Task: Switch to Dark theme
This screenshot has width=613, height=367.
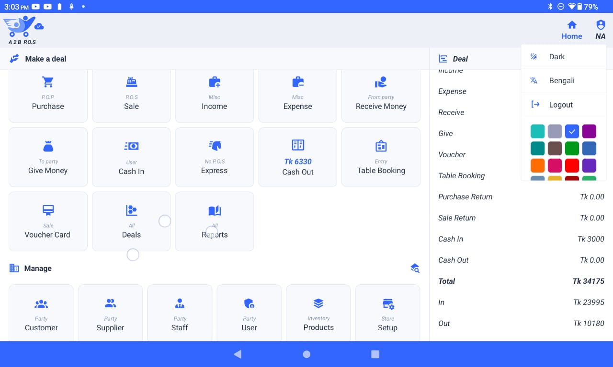Action: tap(557, 56)
